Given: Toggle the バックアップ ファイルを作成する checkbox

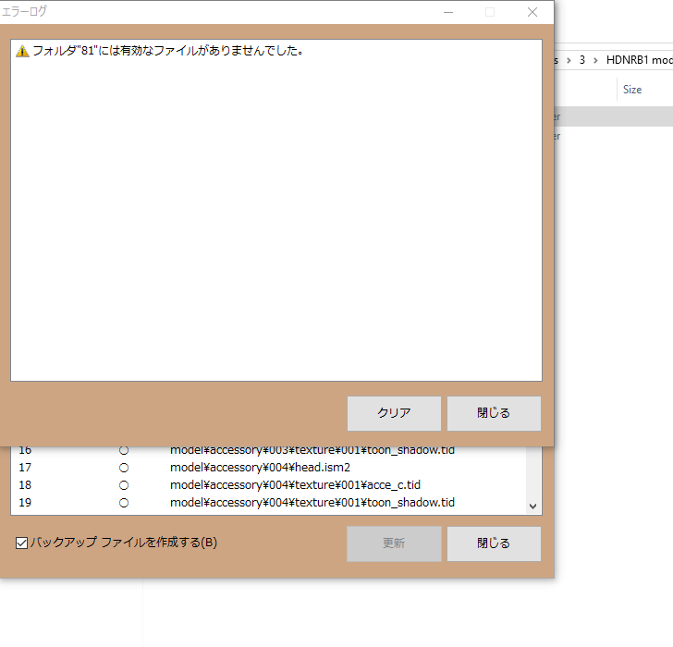Looking at the screenshot, I should click(x=22, y=543).
